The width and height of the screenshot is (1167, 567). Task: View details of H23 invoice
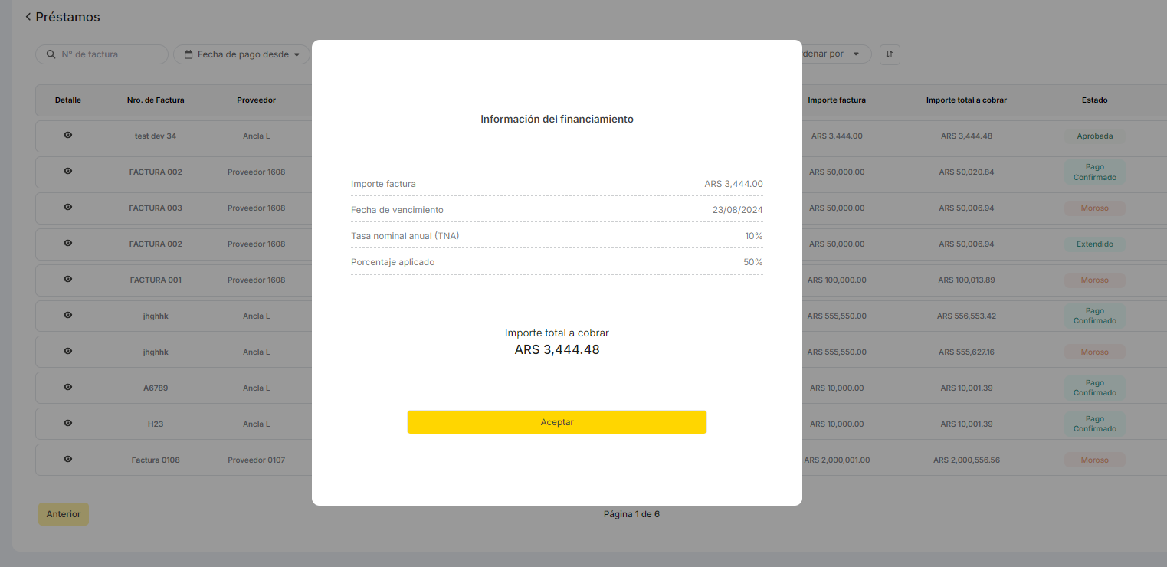coord(67,423)
